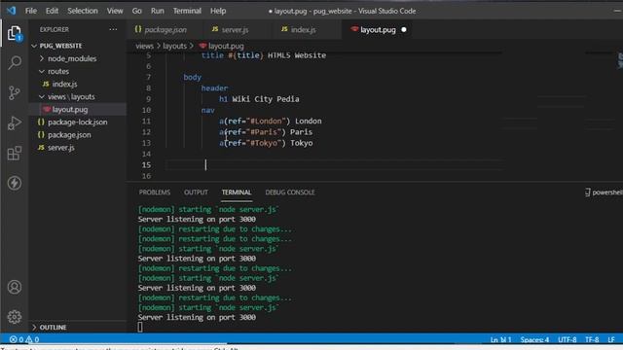Open Explorer more actions ellipsis

(x=113, y=29)
